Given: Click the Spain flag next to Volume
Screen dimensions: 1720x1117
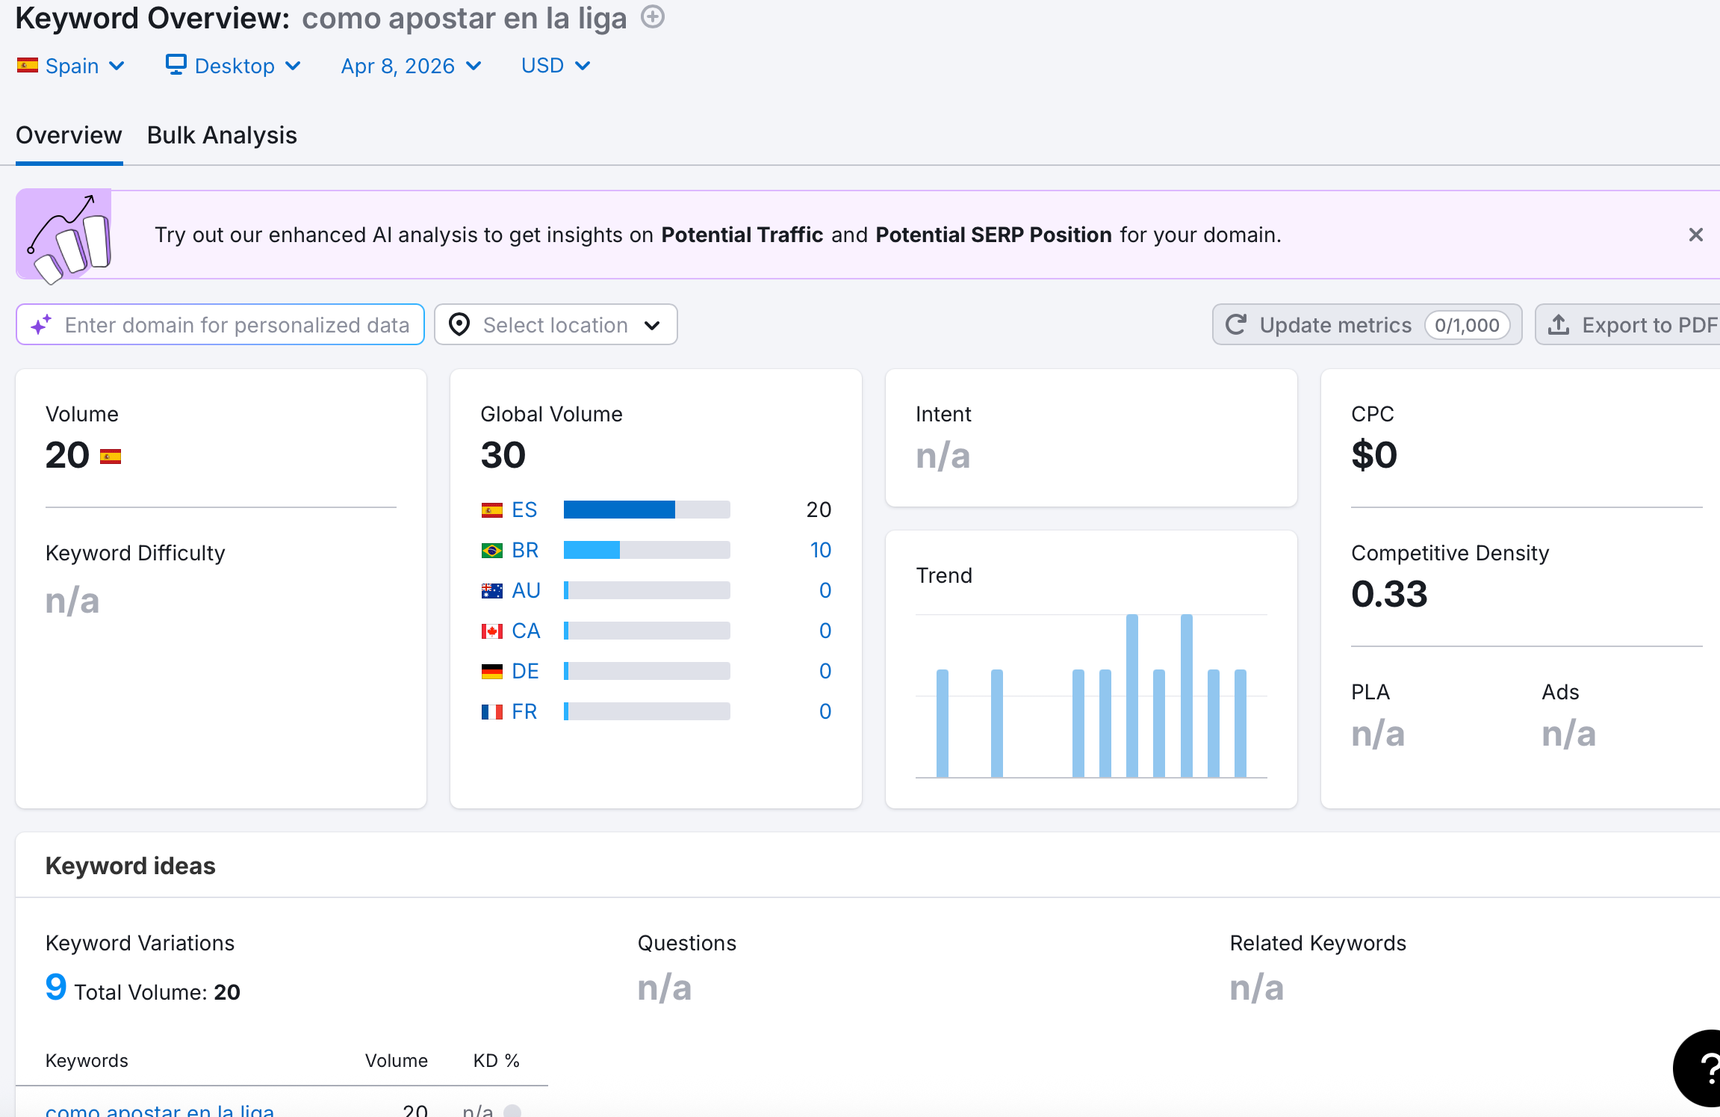Looking at the screenshot, I should (x=111, y=457).
